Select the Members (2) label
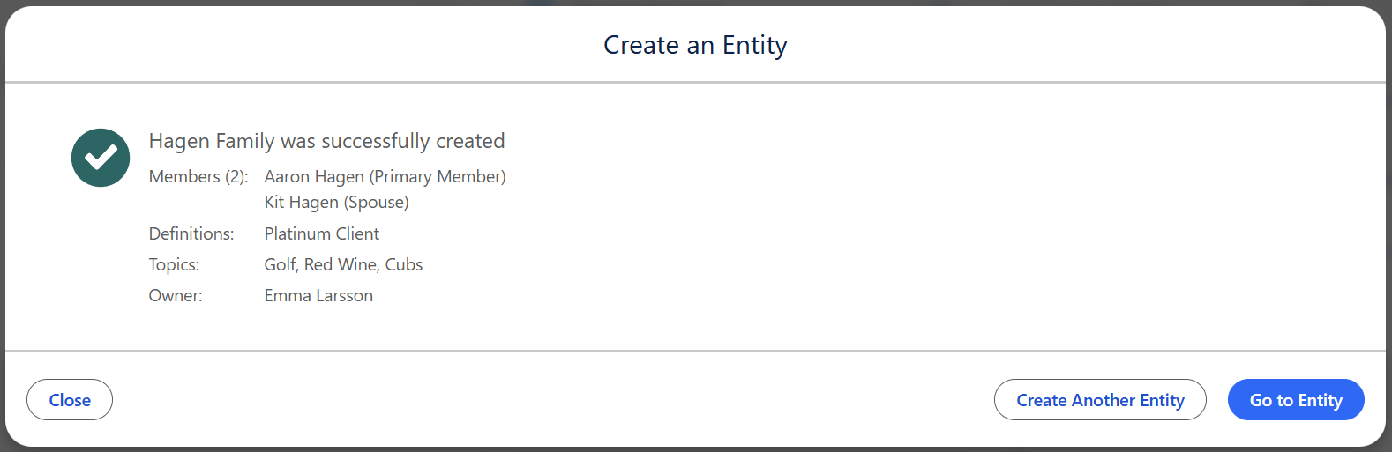The height and width of the screenshot is (452, 1392). [x=198, y=176]
